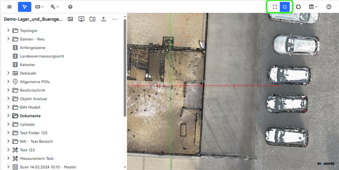Click the circular contrast icon in toolbar
Image resolution: width=339 pixels, height=170 pixels.
click(x=298, y=7)
